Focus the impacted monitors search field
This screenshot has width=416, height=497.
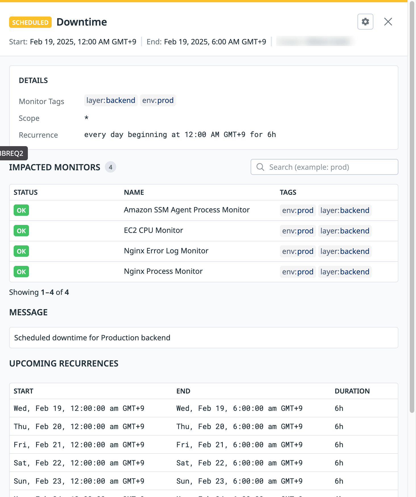point(324,167)
